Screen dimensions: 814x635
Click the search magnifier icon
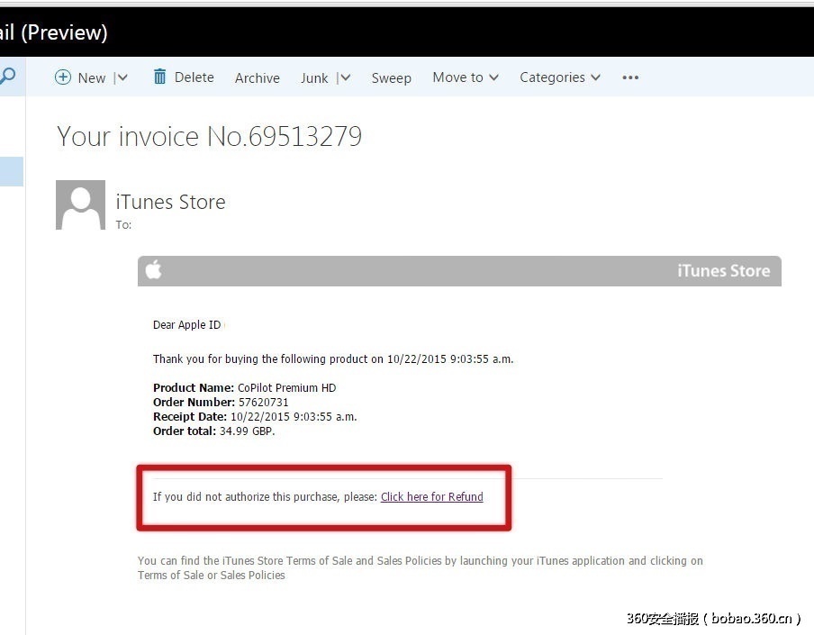coord(8,77)
